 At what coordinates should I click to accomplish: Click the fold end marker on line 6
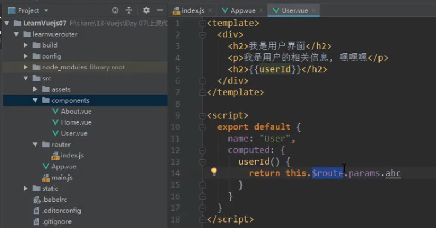tap(203, 81)
